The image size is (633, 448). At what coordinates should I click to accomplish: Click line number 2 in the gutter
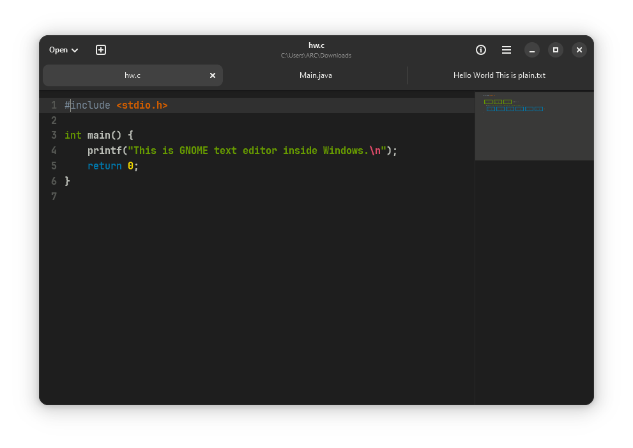pyautogui.click(x=54, y=120)
